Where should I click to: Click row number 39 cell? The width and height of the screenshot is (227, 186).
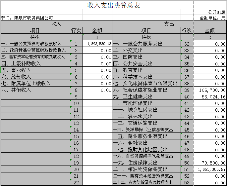[187, 90]
